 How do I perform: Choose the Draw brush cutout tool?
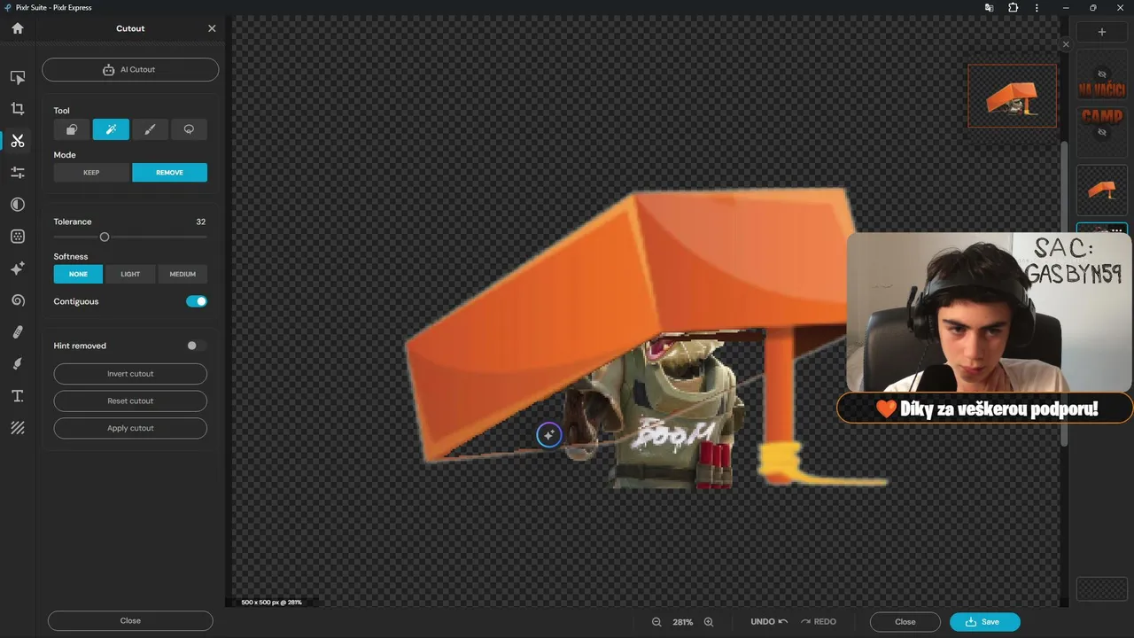[x=150, y=129]
